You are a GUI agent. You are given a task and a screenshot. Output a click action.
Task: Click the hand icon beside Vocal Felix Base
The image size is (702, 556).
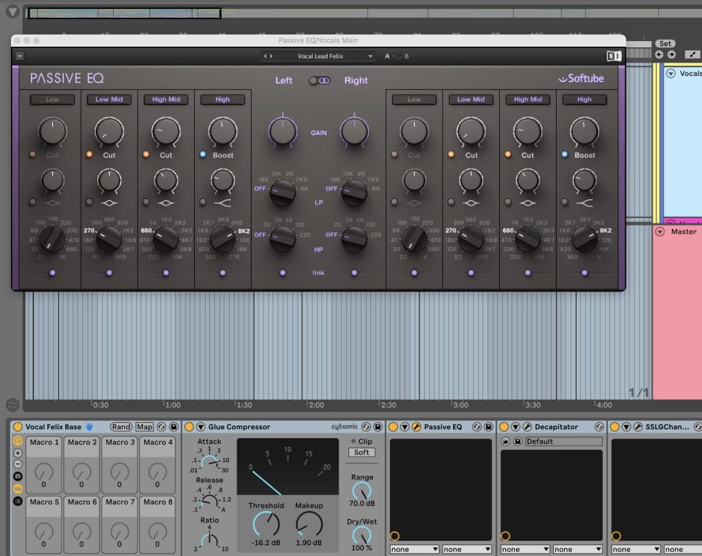[x=88, y=427]
